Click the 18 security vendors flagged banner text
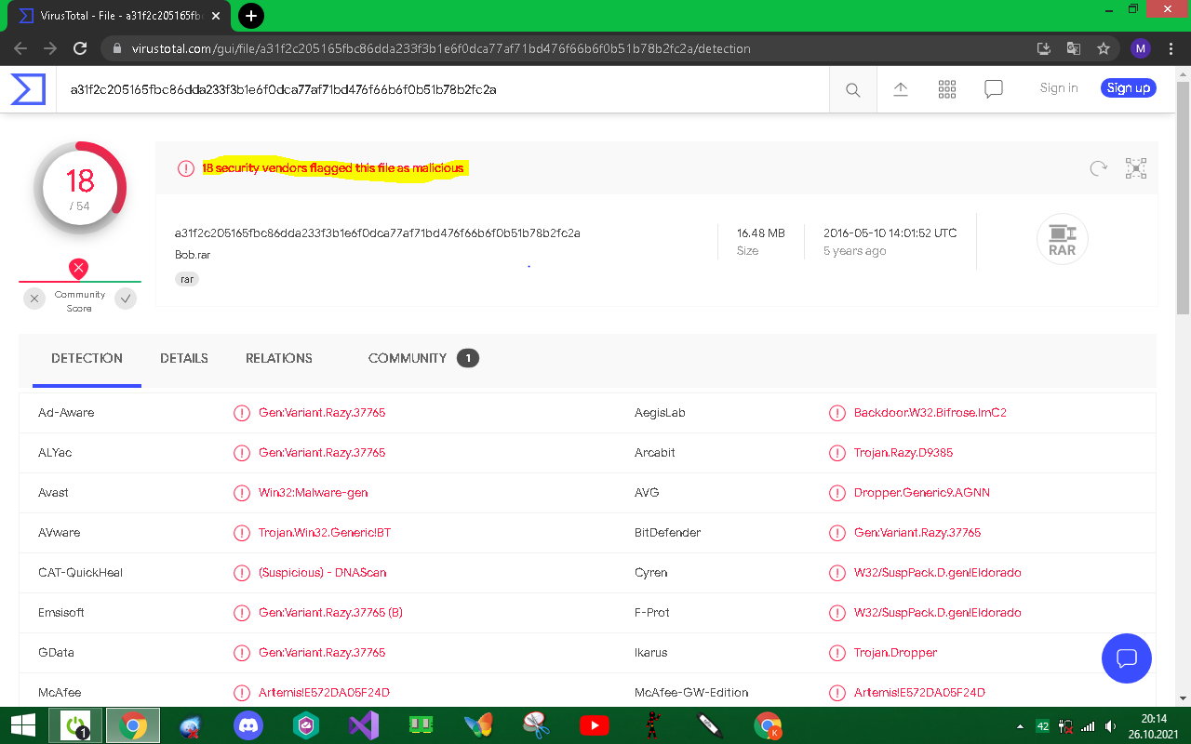Viewport: 1191px width, 744px height. click(333, 168)
